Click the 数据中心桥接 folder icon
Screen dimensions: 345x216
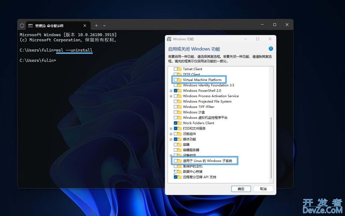click(180, 172)
